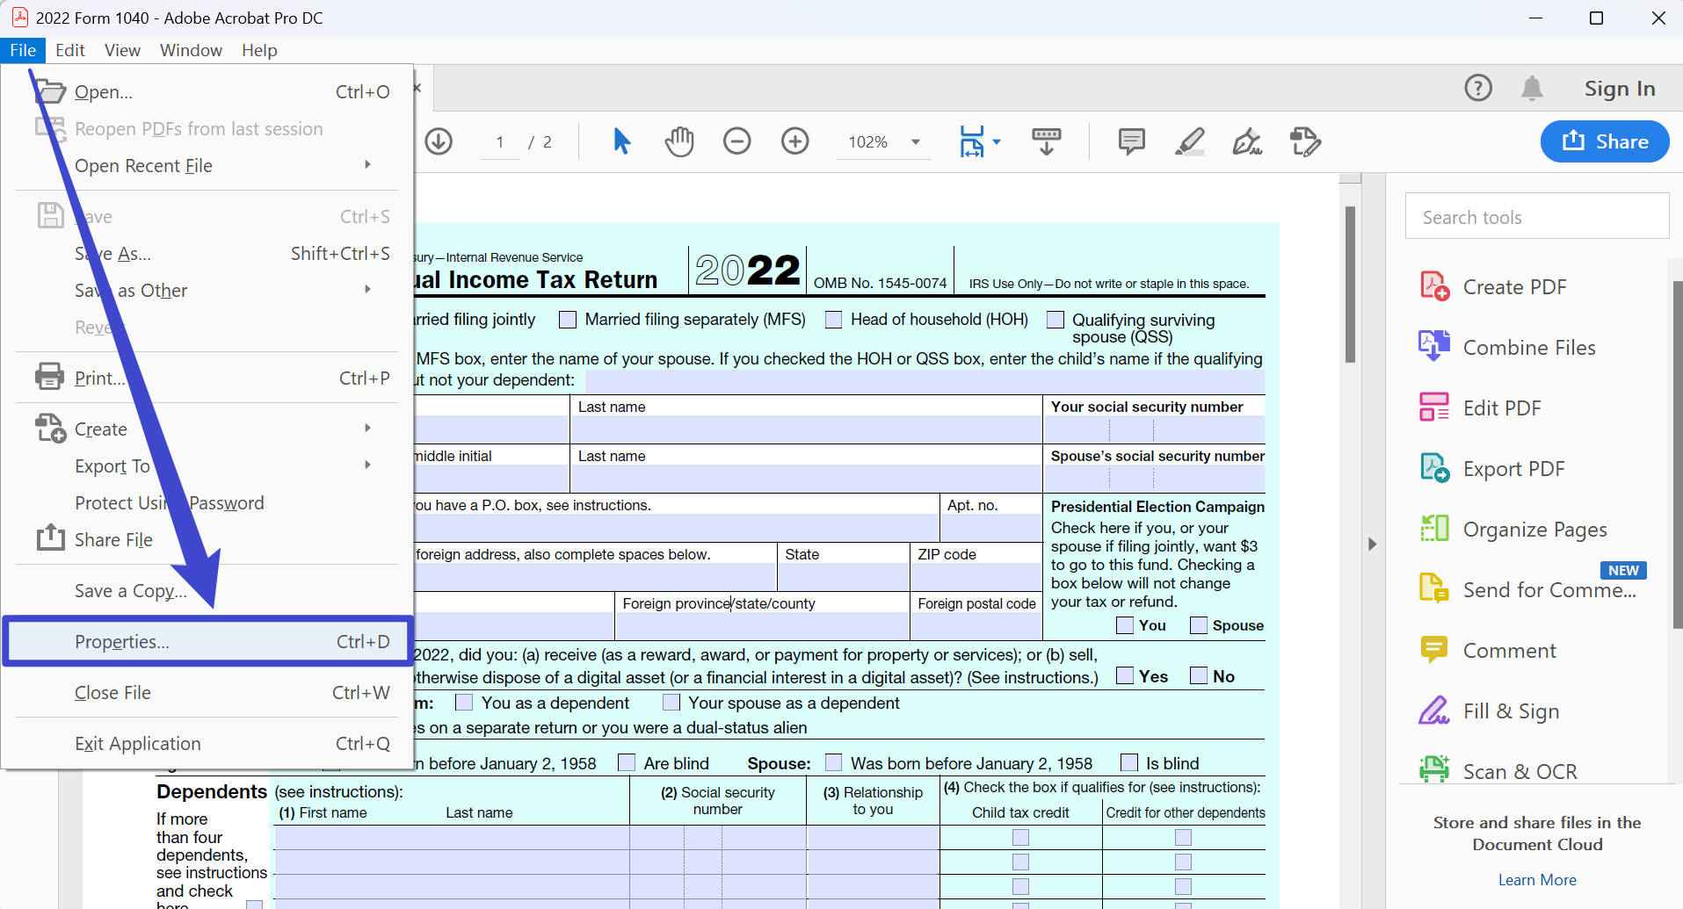Click the Zoom In icon
This screenshot has width=1683, height=909.
(794, 141)
